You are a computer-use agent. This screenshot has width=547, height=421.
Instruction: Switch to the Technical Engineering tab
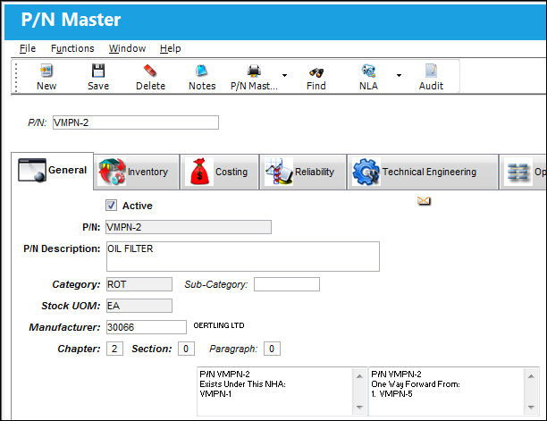[x=423, y=172]
